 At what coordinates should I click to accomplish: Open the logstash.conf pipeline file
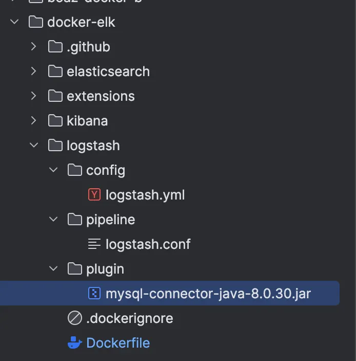148,244
